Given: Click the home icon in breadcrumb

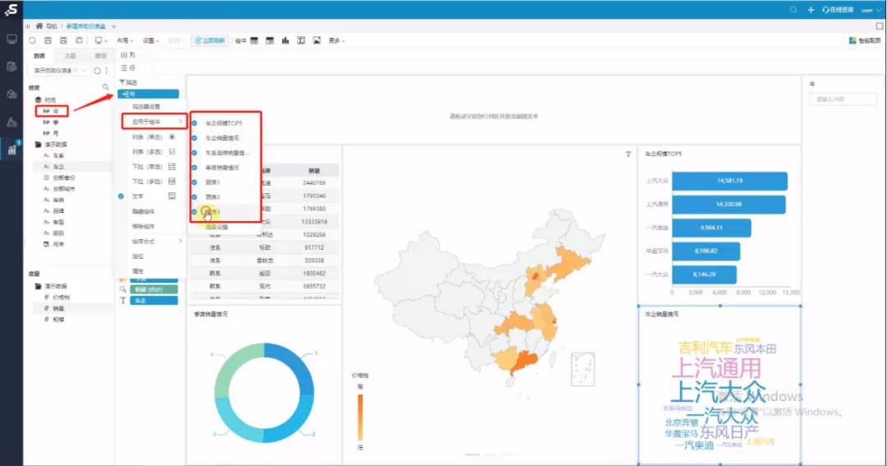Looking at the screenshot, I should tap(39, 26).
